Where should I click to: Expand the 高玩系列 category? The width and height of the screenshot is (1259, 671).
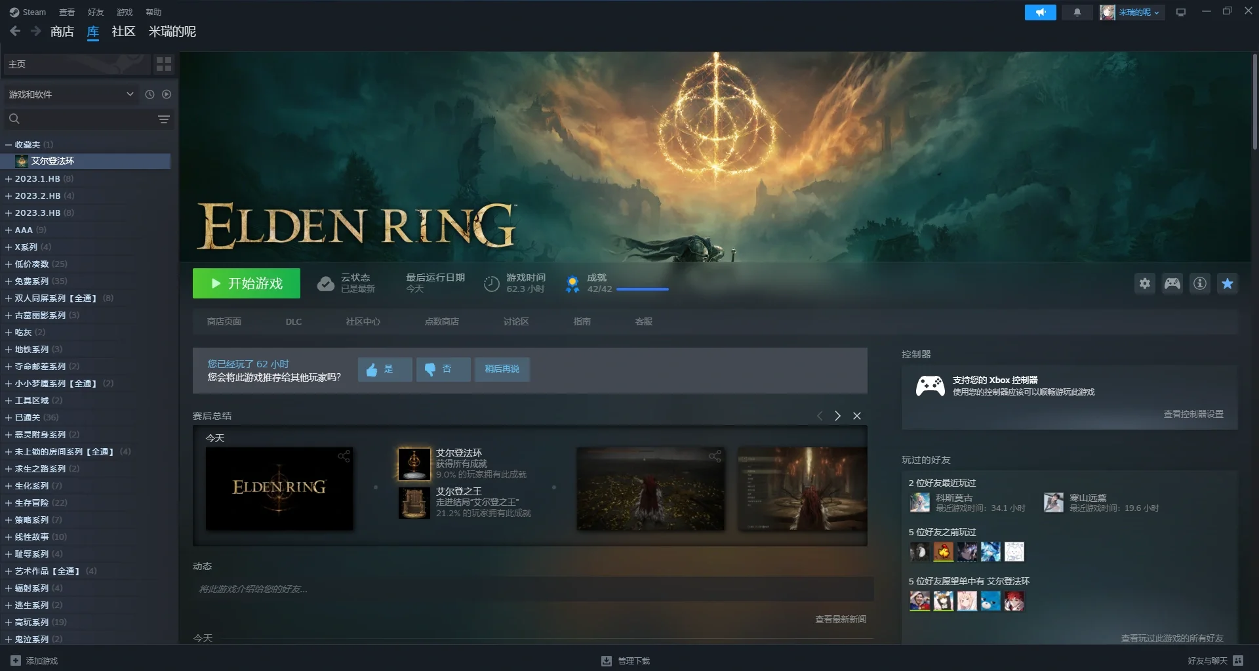click(x=9, y=622)
